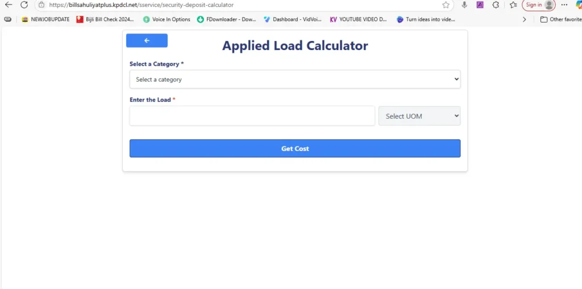The image size is (582, 289).
Task: Open NEWJOBUPDATE bookmark
Action: click(x=45, y=19)
